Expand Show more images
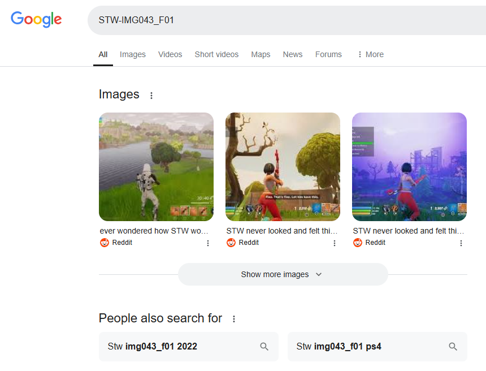 coord(283,274)
